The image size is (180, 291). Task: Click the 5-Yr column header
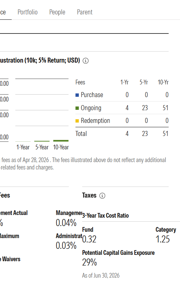(x=144, y=82)
